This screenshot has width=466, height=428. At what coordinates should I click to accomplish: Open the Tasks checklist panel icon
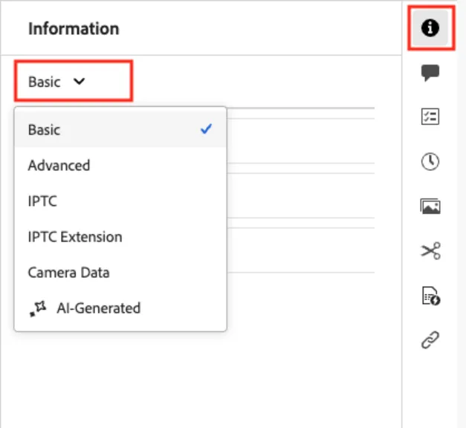(430, 117)
